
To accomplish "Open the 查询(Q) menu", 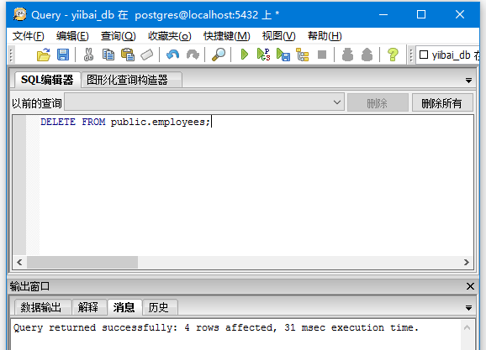I will tap(118, 36).
